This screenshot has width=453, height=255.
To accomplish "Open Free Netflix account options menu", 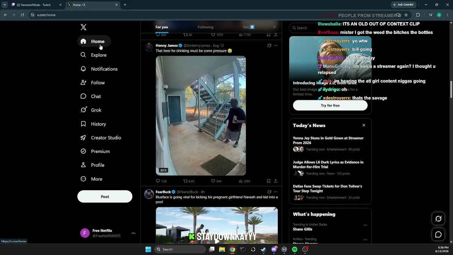I will click(x=133, y=233).
